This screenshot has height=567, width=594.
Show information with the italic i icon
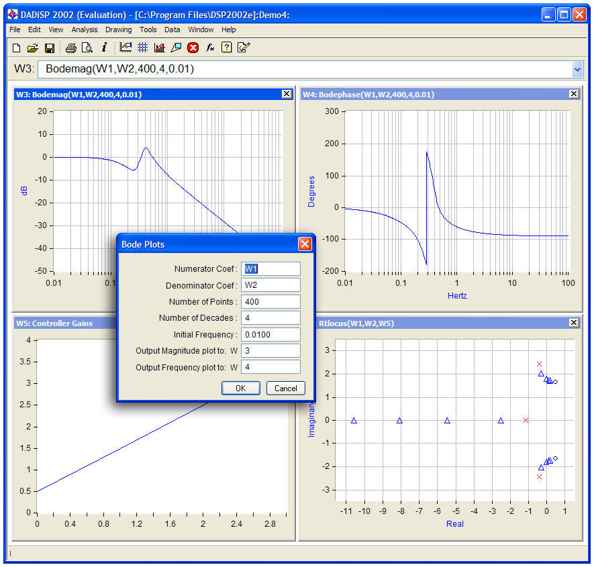tap(104, 48)
